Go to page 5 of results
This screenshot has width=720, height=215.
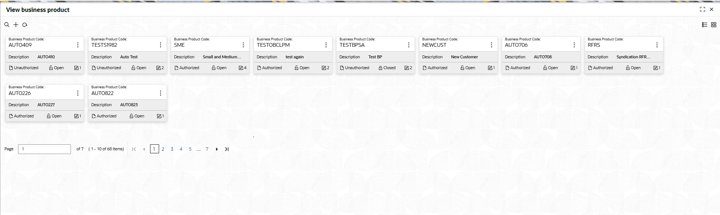coord(190,149)
